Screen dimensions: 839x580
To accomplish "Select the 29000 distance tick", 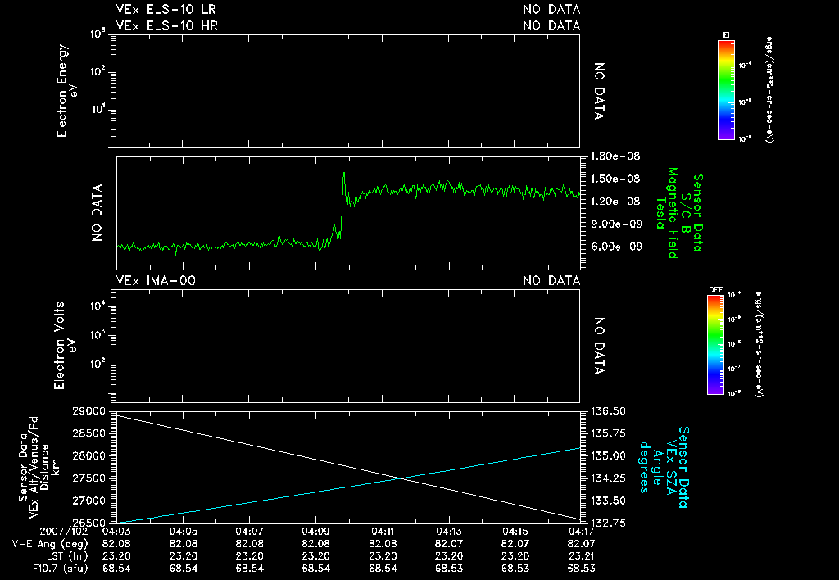I will (88, 411).
